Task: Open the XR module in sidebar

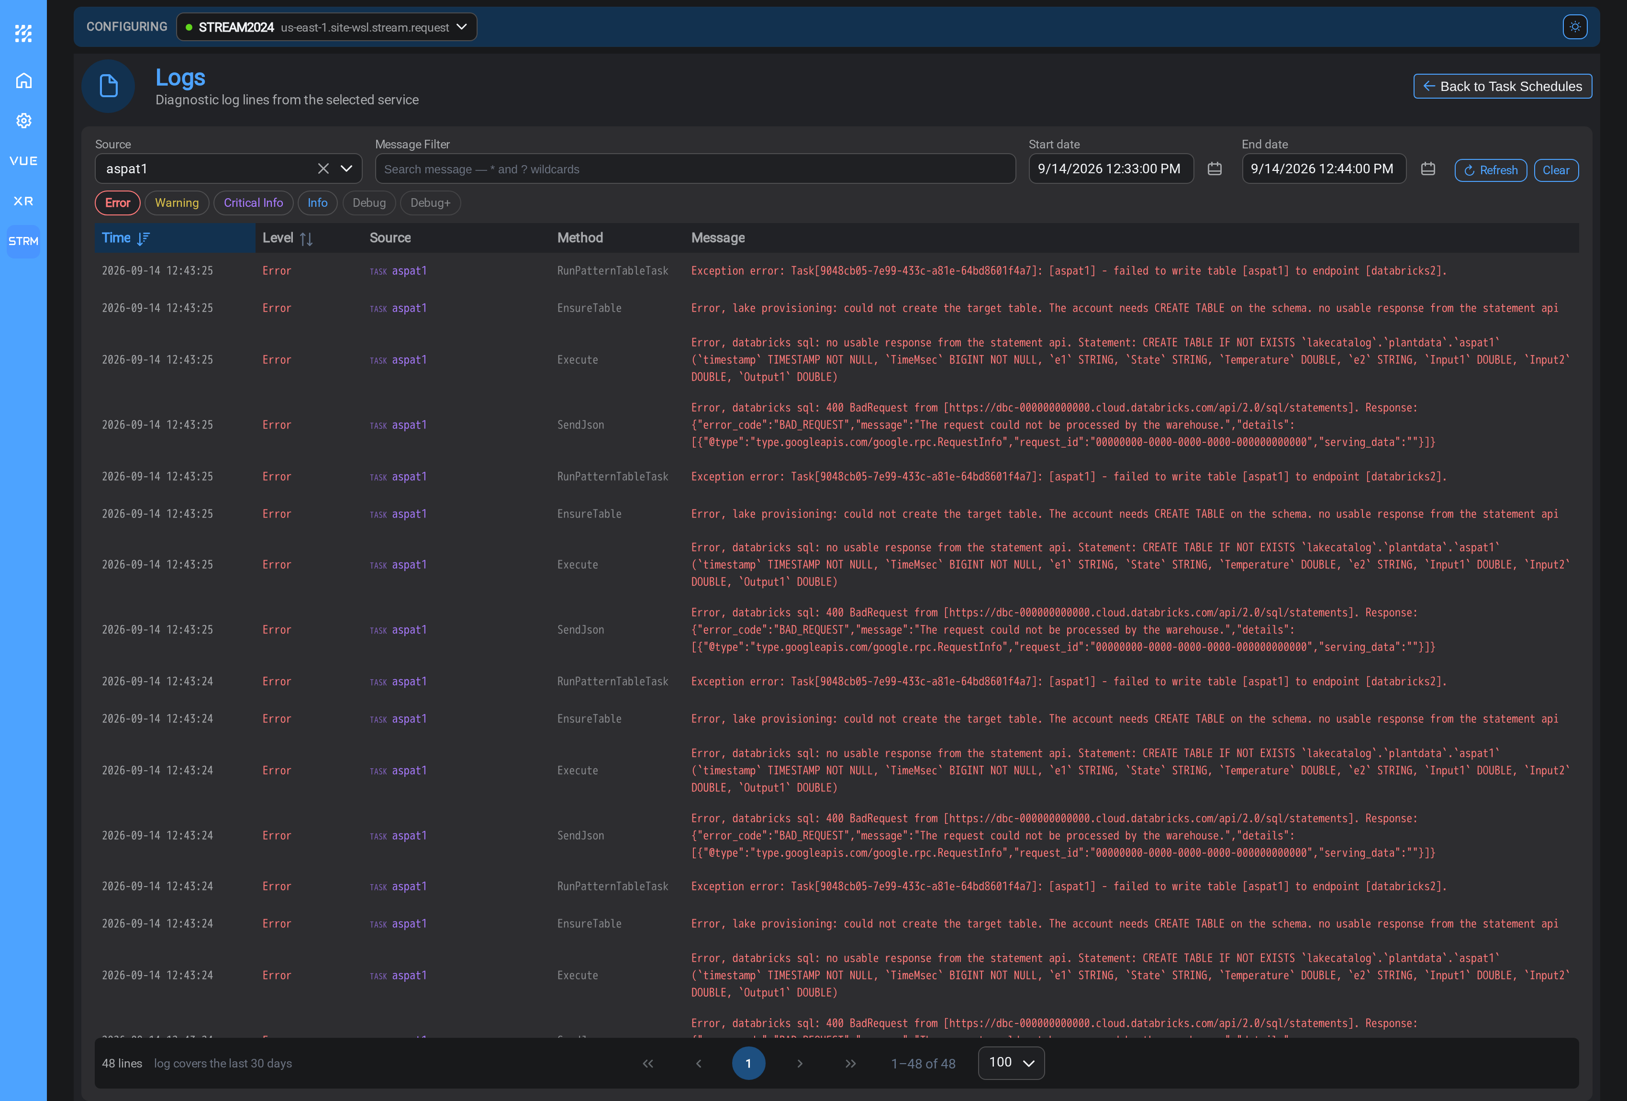Action: 23,201
